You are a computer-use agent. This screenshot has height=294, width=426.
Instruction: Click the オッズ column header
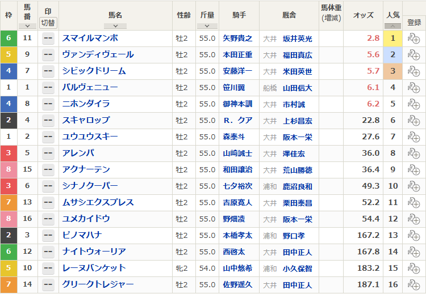coord(364,15)
